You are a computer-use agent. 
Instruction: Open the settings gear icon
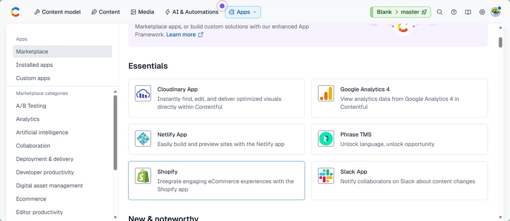482,12
